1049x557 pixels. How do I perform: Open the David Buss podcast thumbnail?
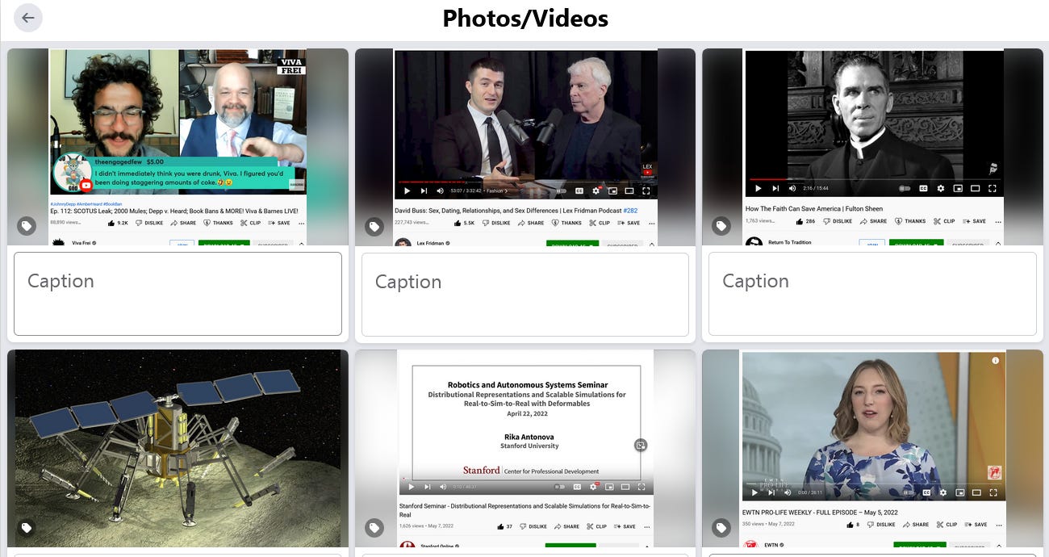525,147
